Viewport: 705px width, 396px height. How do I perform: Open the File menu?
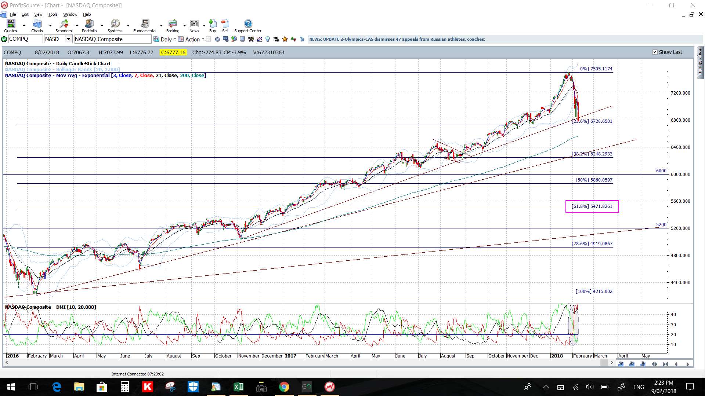(13, 14)
